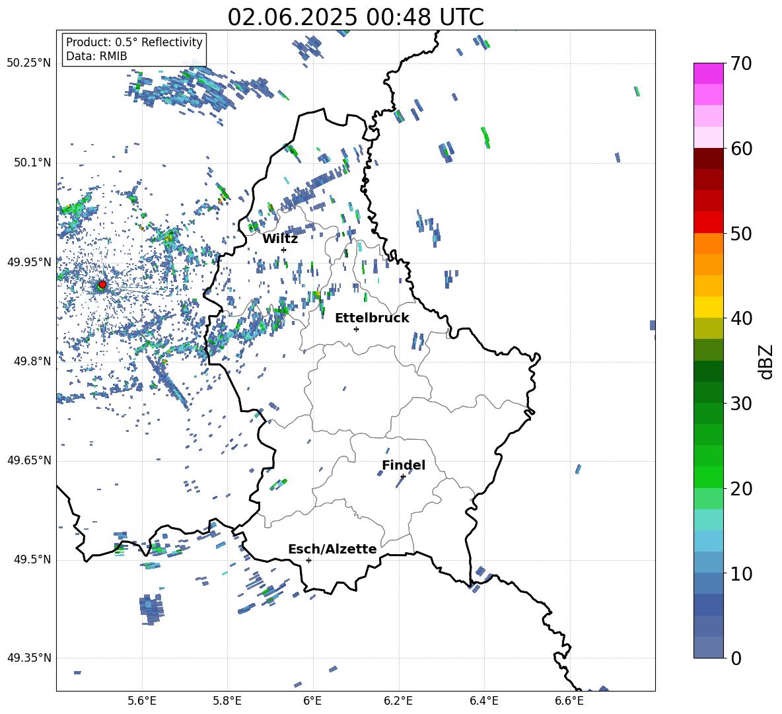This screenshot has height=714, width=782.
Task: Click the colorbar tick value 10
Action: click(741, 574)
